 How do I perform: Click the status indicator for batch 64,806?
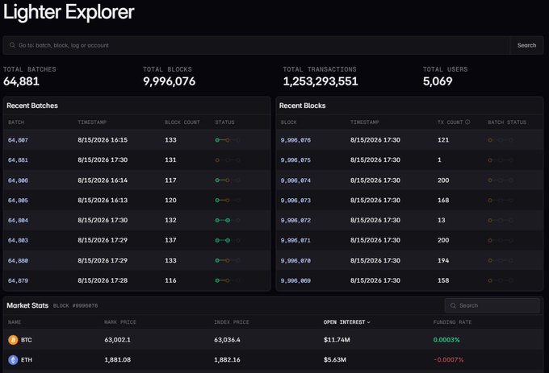coord(227,180)
